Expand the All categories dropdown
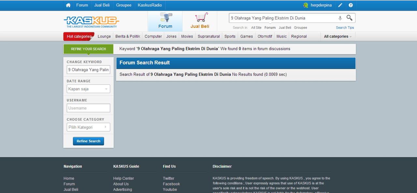417x193 pixels. pos(338,36)
